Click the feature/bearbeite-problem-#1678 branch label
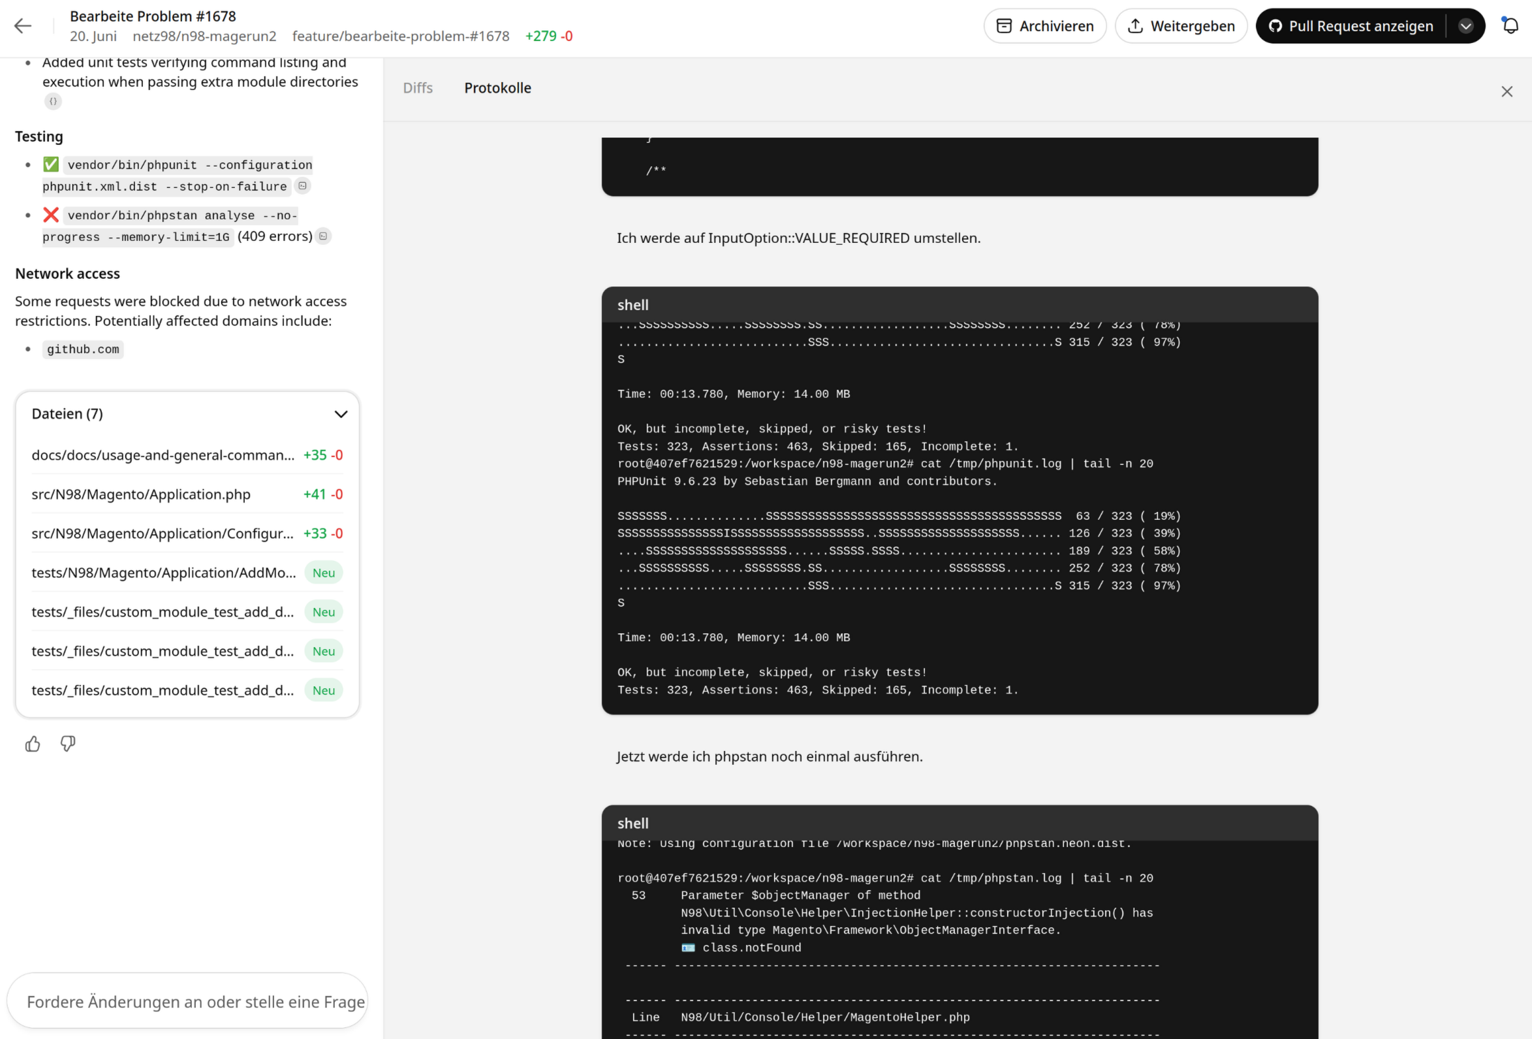 tap(401, 37)
